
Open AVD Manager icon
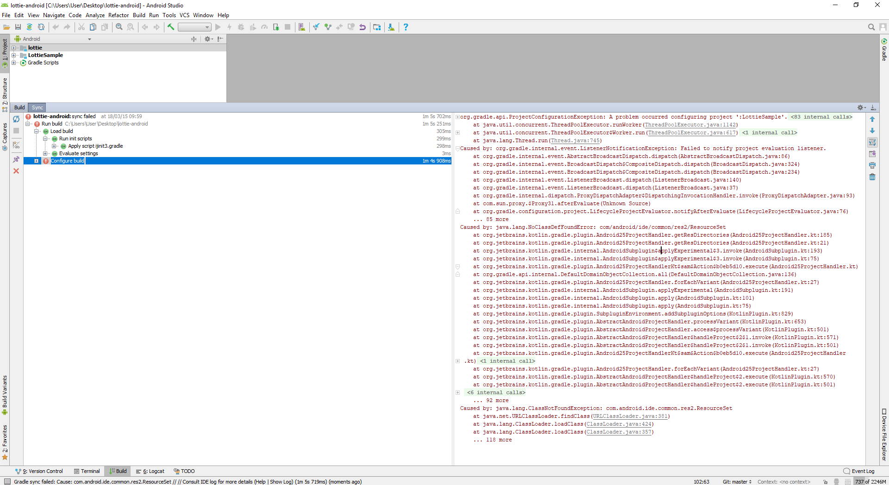(302, 27)
